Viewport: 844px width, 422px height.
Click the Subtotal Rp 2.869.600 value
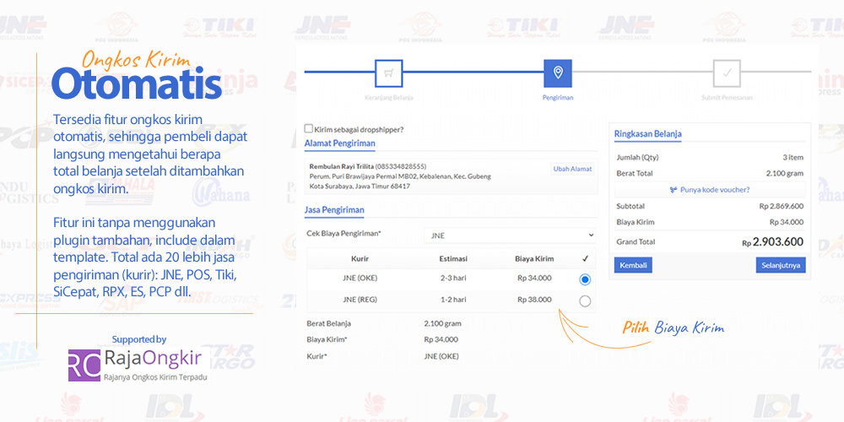tap(781, 206)
